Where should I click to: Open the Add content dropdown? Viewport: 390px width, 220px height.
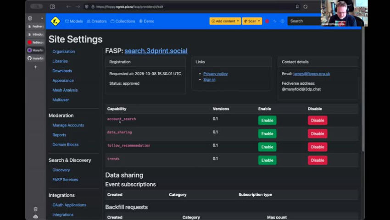pos(225,21)
